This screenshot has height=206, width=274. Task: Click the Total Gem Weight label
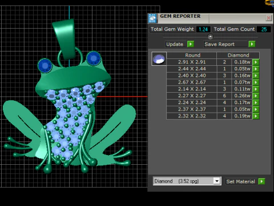pos(172,29)
